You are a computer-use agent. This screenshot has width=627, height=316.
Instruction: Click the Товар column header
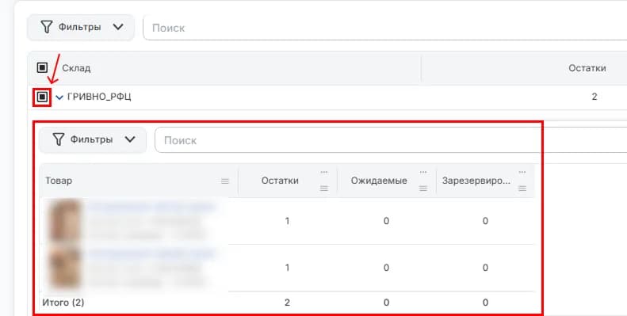pyautogui.click(x=59, y=181)
